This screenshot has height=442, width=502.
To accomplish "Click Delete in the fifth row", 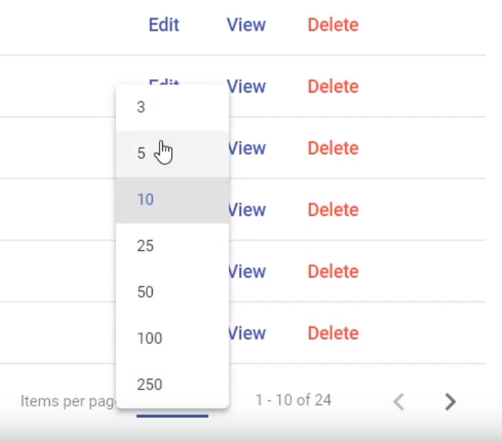I will (333, 271).
